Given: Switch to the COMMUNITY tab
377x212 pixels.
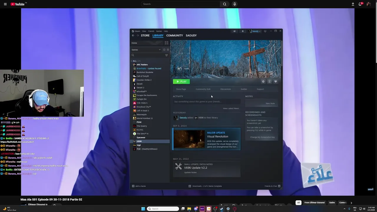Looking at the screenshot, I should coord(175,35).
